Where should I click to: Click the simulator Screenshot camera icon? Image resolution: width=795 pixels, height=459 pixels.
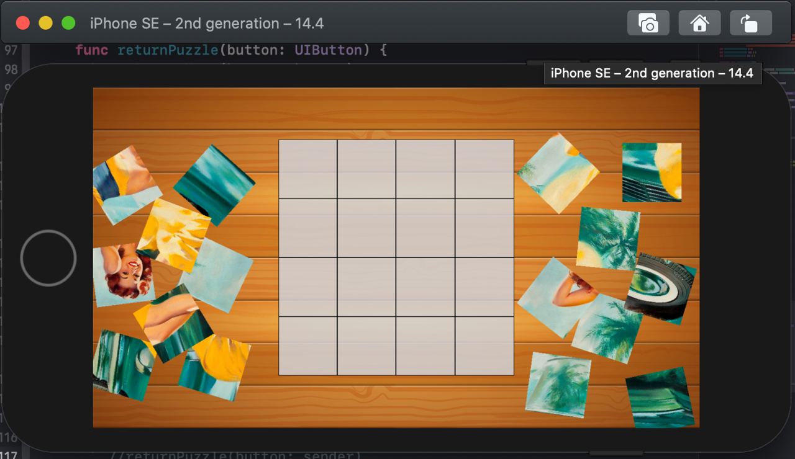click(648, 24)
